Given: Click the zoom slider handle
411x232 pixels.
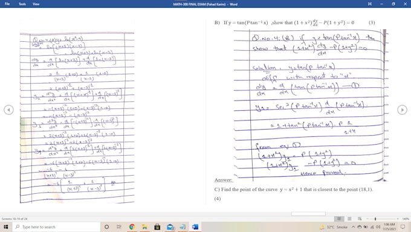Looking at the screenshot, I should (375, 219).
